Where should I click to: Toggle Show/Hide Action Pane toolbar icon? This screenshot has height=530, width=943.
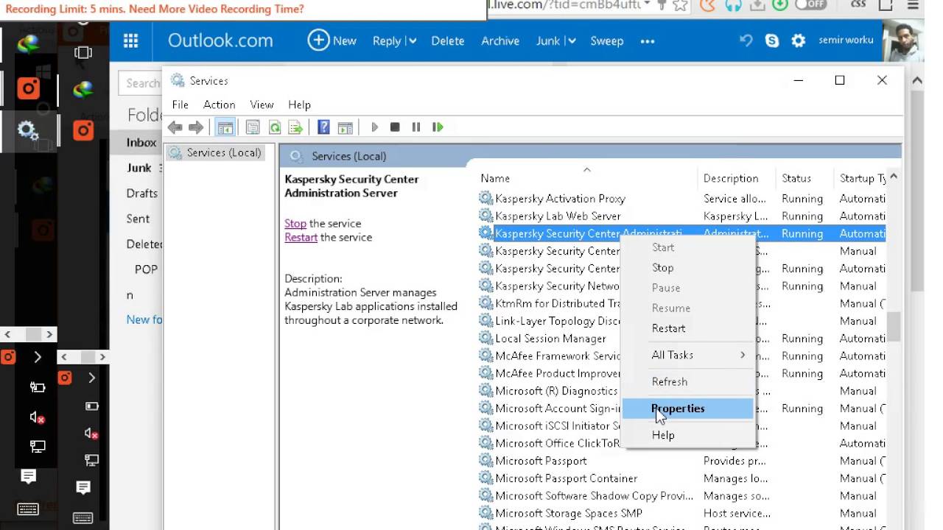[345, 127]
